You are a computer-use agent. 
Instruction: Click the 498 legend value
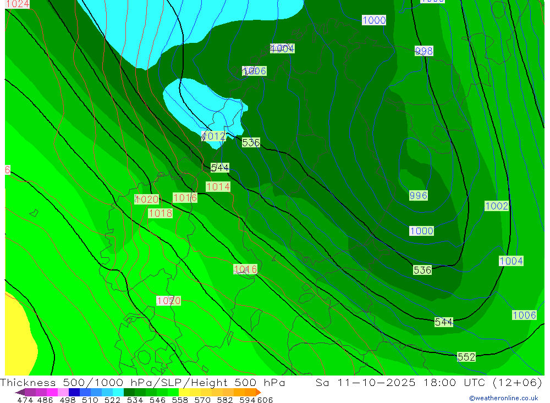(x=67, y=400)
